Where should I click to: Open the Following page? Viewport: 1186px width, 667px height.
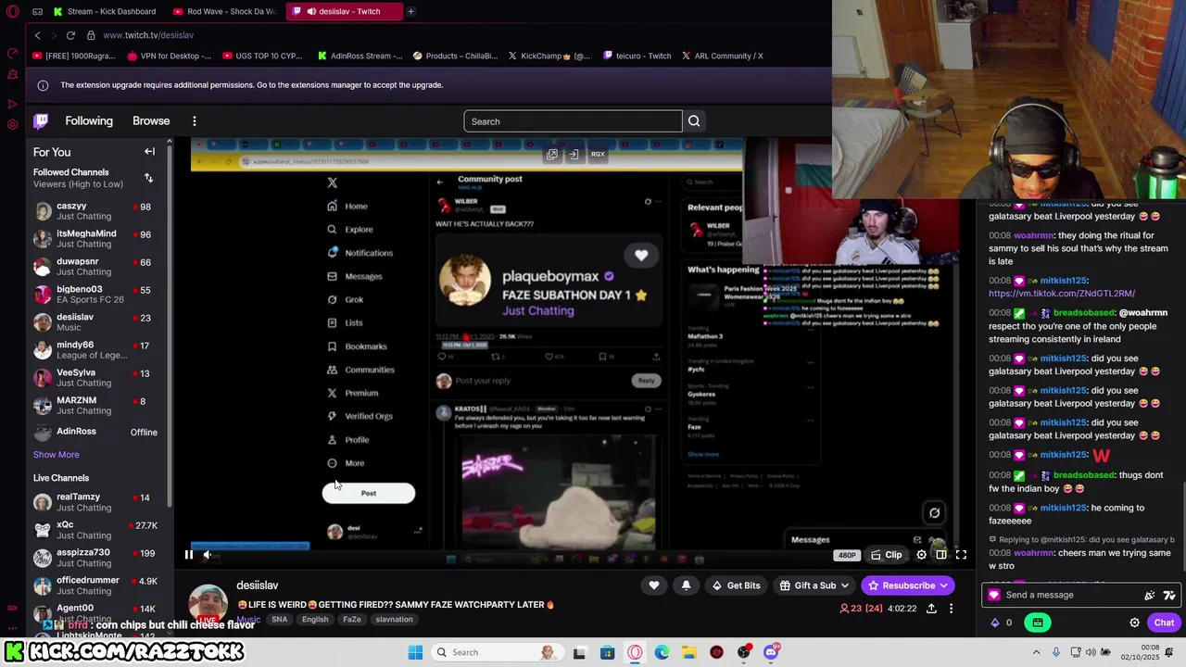click(89, 121)
